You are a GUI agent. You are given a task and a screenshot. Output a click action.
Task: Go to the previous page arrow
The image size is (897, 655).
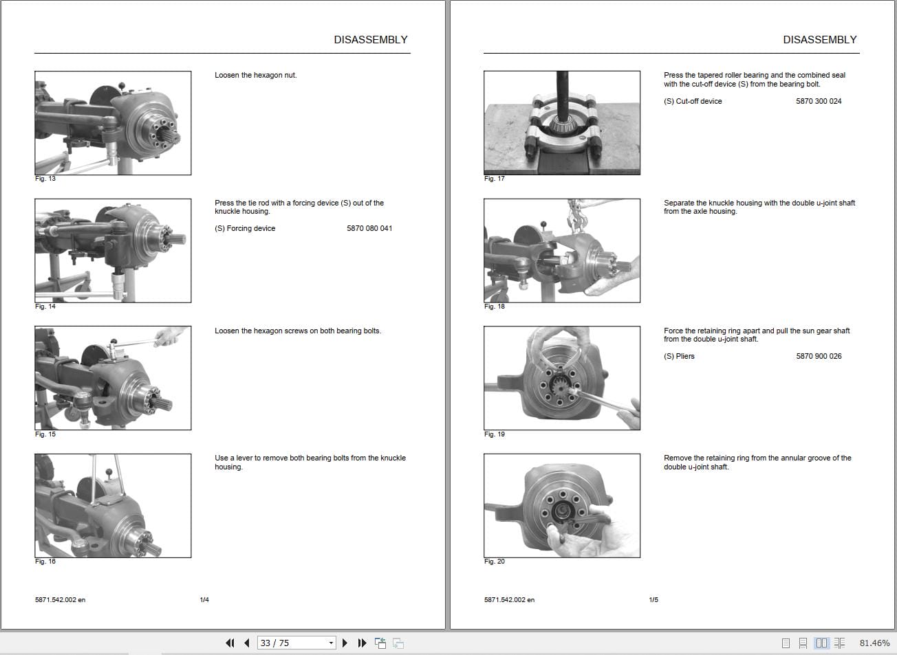tap(246, 643)
